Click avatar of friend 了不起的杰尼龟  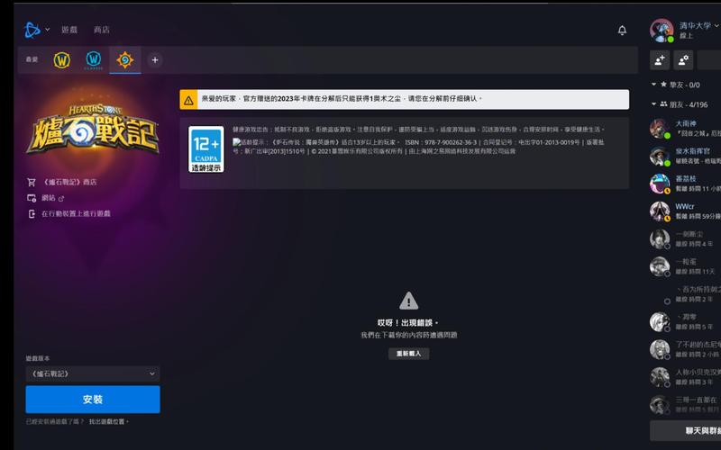[660, 349]
